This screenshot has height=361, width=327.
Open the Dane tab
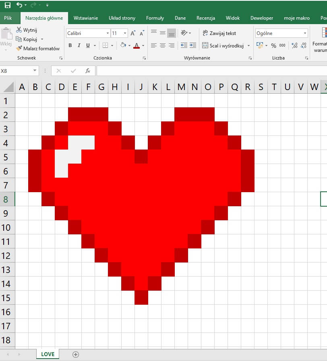point(180,18)
